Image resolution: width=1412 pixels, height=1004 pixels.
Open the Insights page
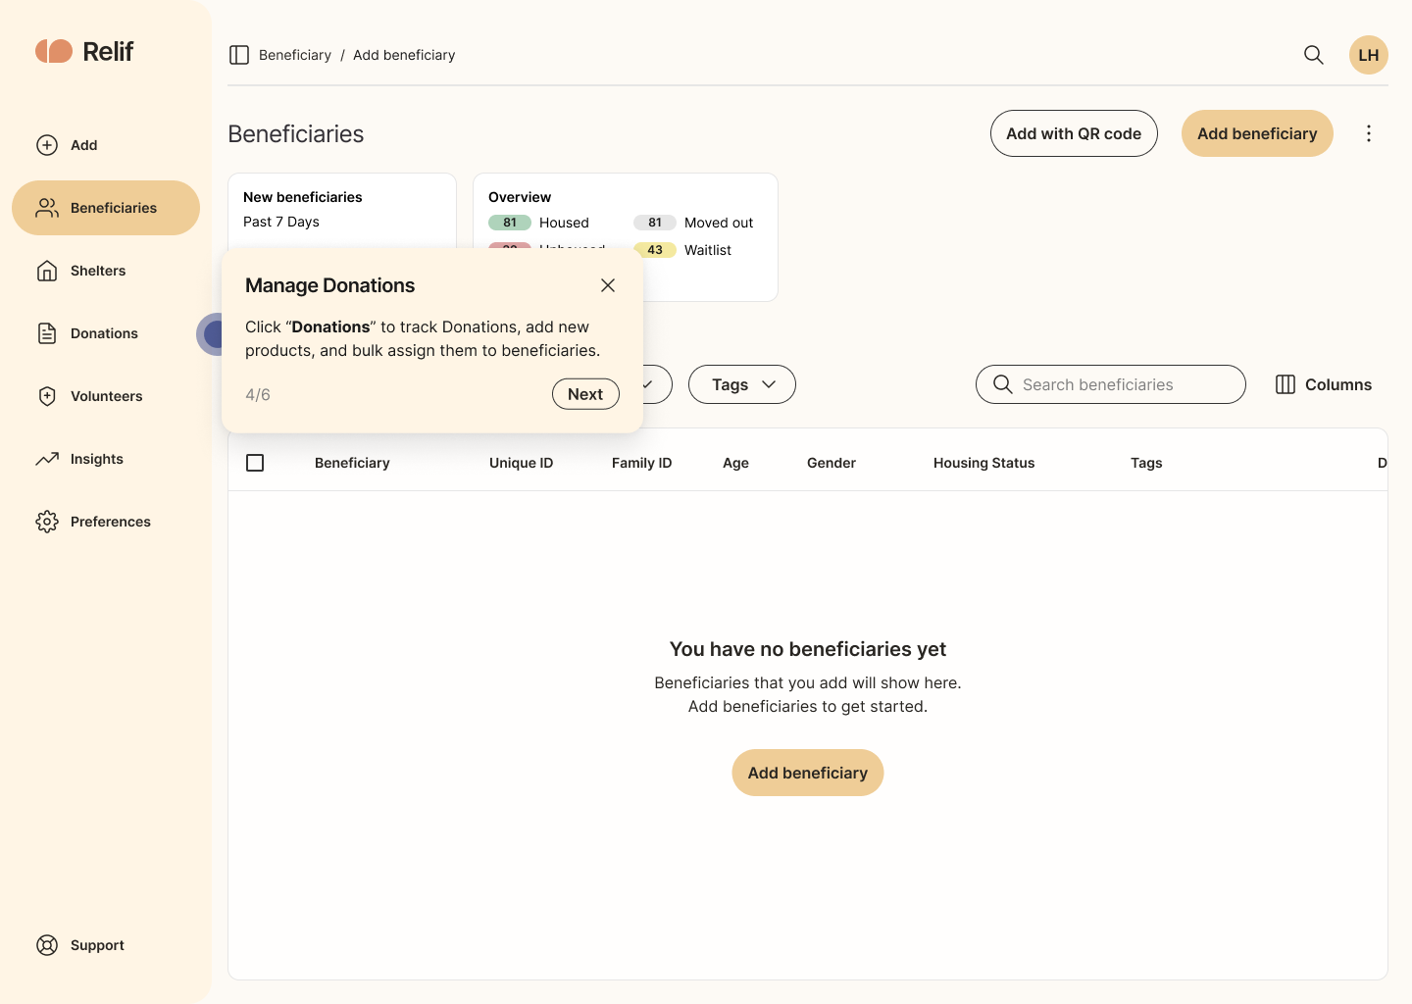tap(106, 459)
